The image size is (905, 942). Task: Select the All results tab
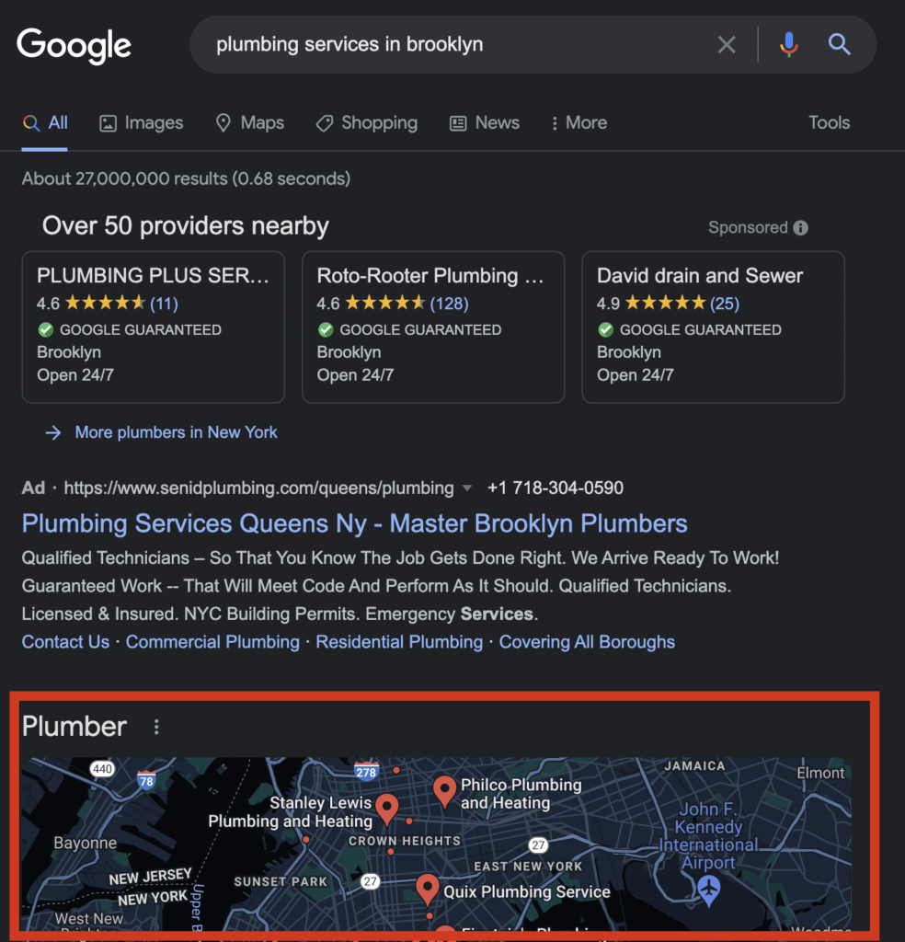45,123
